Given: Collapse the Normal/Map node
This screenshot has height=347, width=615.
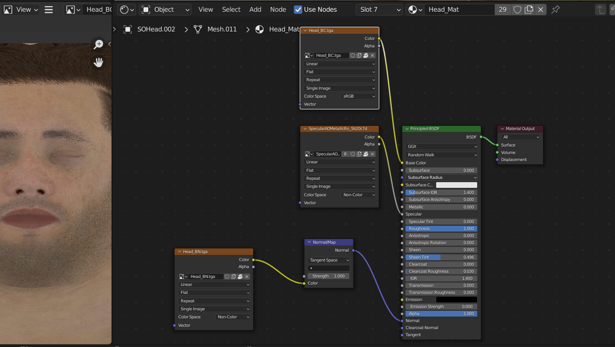Looking at the screenshot, I should point(309,242).
